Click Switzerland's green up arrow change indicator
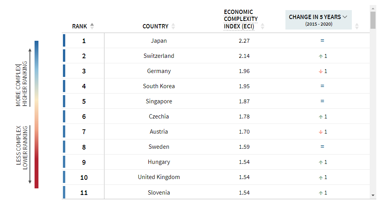Viewport: 386px width, 207px height. coord(320,56)
